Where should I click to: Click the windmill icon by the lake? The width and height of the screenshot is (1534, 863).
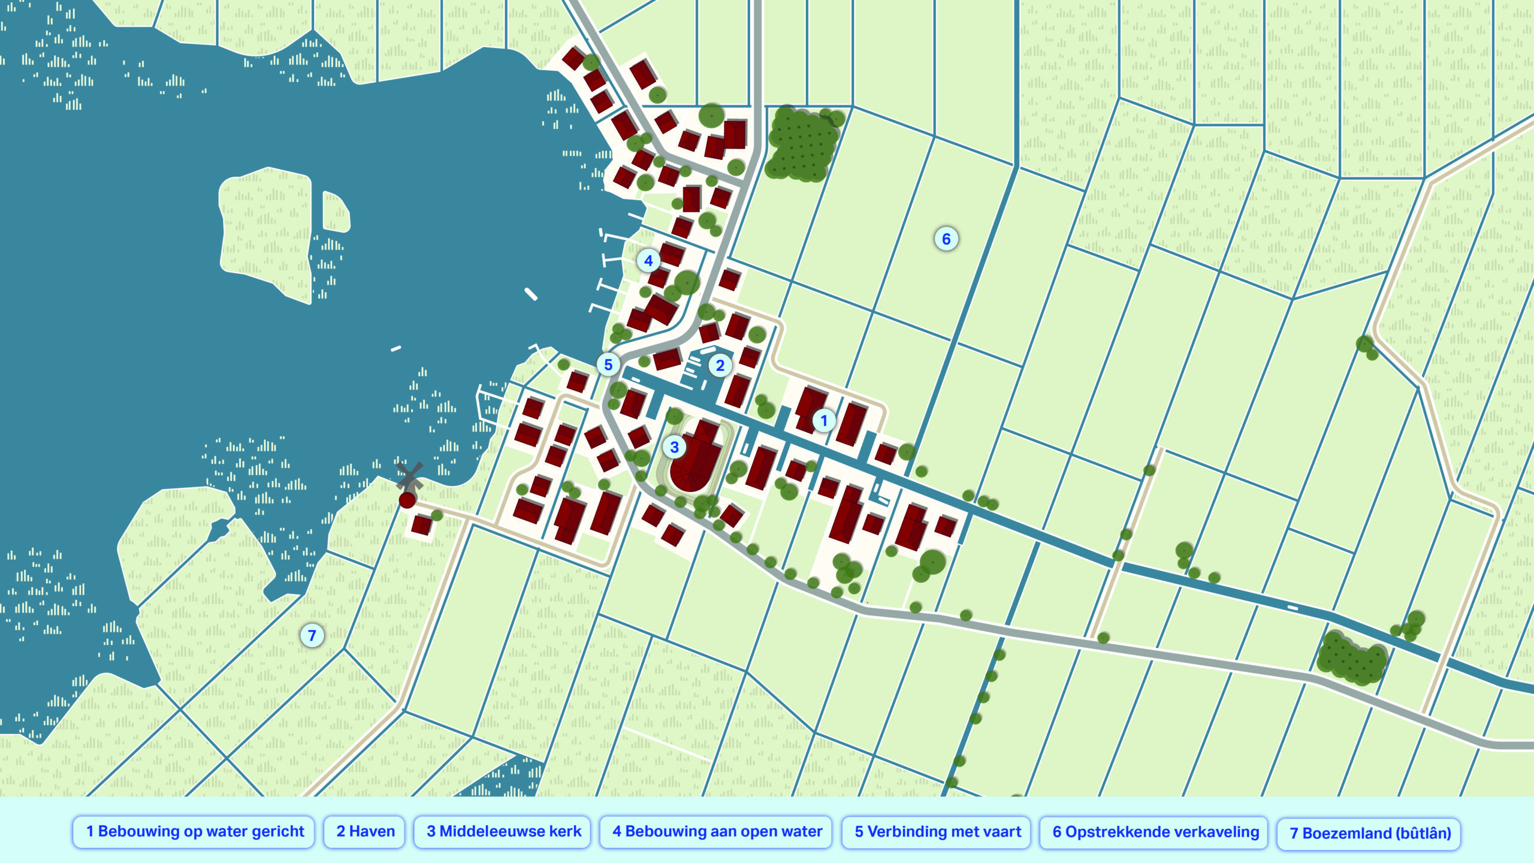click(409, 478)
